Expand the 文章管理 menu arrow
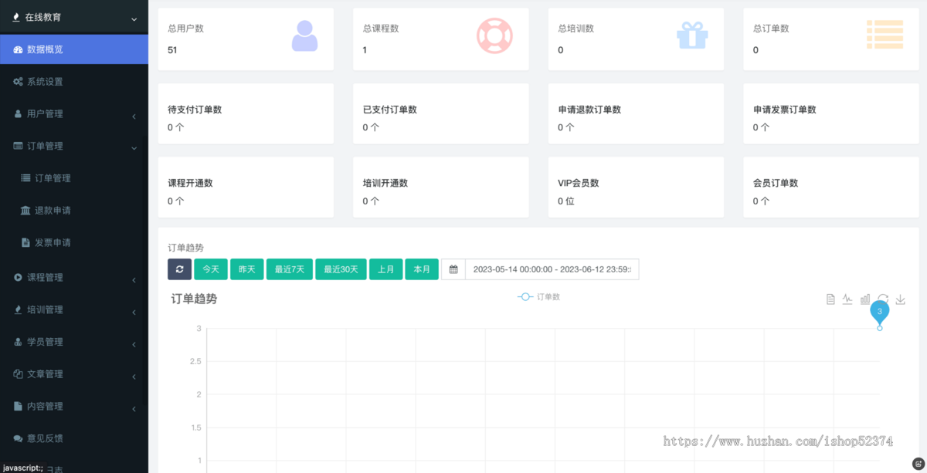927x473 pixels. [x=134, y=377]
